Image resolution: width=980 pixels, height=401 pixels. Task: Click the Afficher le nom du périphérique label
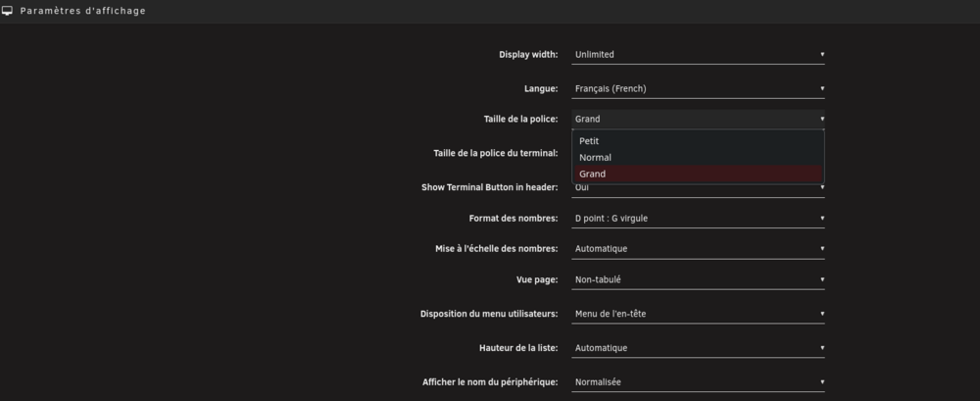pyautogui.click(x=490, y=382)
